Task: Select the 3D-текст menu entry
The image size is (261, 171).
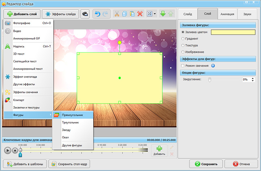Action: click(28, 54)
